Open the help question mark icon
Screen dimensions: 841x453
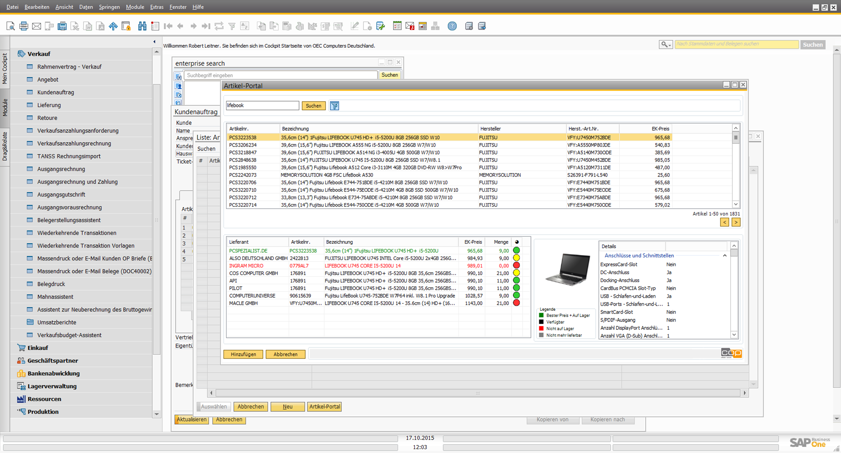[452, 26]
